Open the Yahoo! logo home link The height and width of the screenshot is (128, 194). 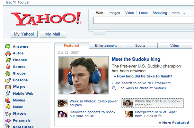coord(46,19)
